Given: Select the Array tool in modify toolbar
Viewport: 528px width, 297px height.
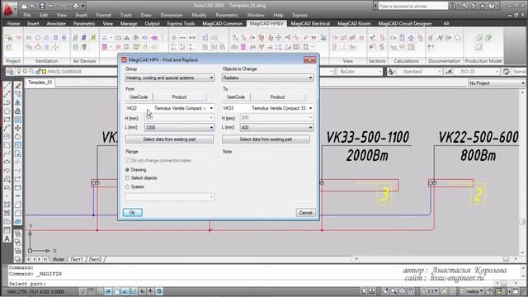Looking at the screenshot, I should click(x=18, y=120).
